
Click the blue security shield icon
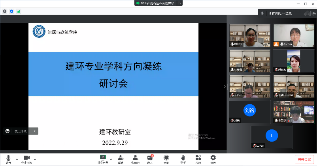11,11
